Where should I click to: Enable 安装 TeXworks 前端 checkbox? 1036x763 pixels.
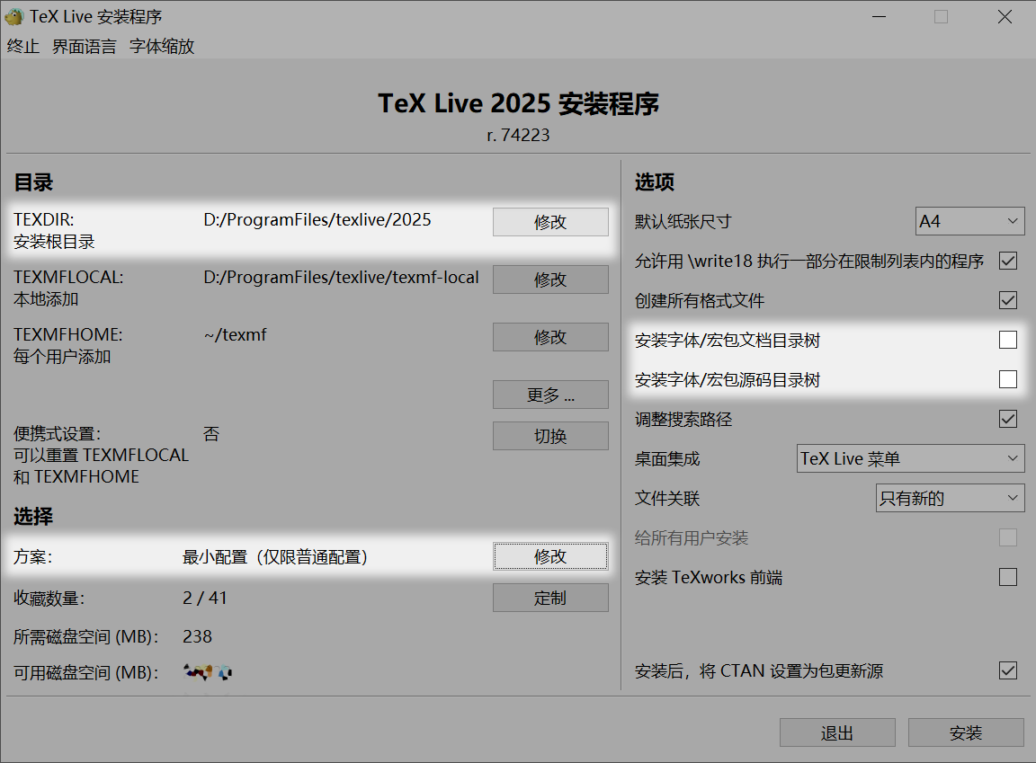pos(1008,577)
